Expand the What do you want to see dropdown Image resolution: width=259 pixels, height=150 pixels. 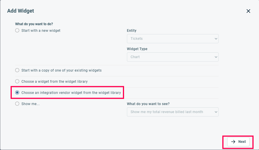pos(172,112)
